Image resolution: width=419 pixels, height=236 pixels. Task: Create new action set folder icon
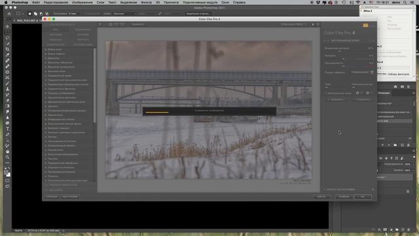pyautogui.click(x=395, y=145)
